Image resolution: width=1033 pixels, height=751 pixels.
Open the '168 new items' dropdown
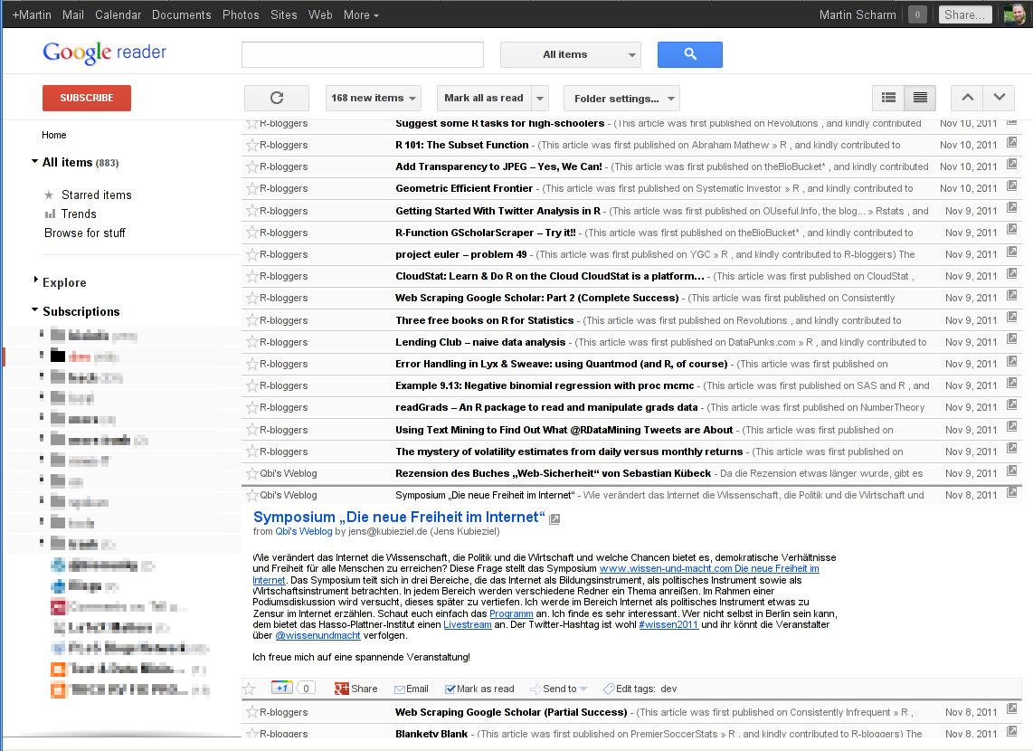(374, 98)
